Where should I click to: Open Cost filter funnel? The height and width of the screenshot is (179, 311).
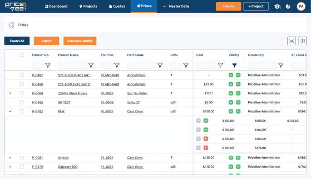pyautogui.click(x=220, y=65)
